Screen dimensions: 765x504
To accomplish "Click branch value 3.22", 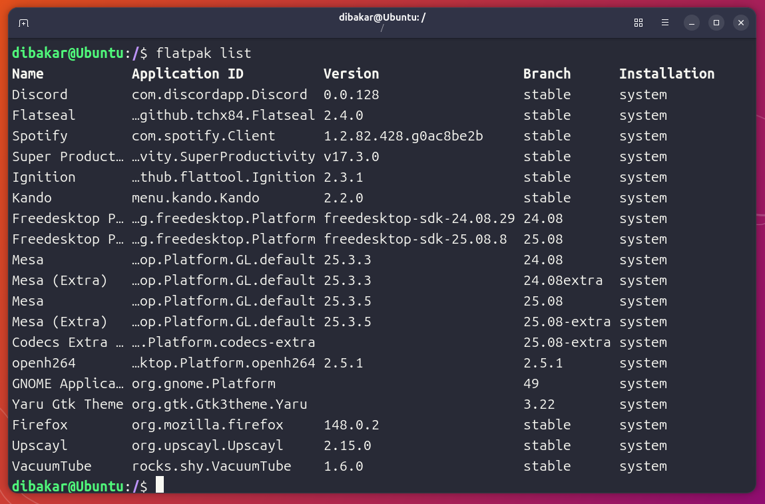I will tap(539, 405).
